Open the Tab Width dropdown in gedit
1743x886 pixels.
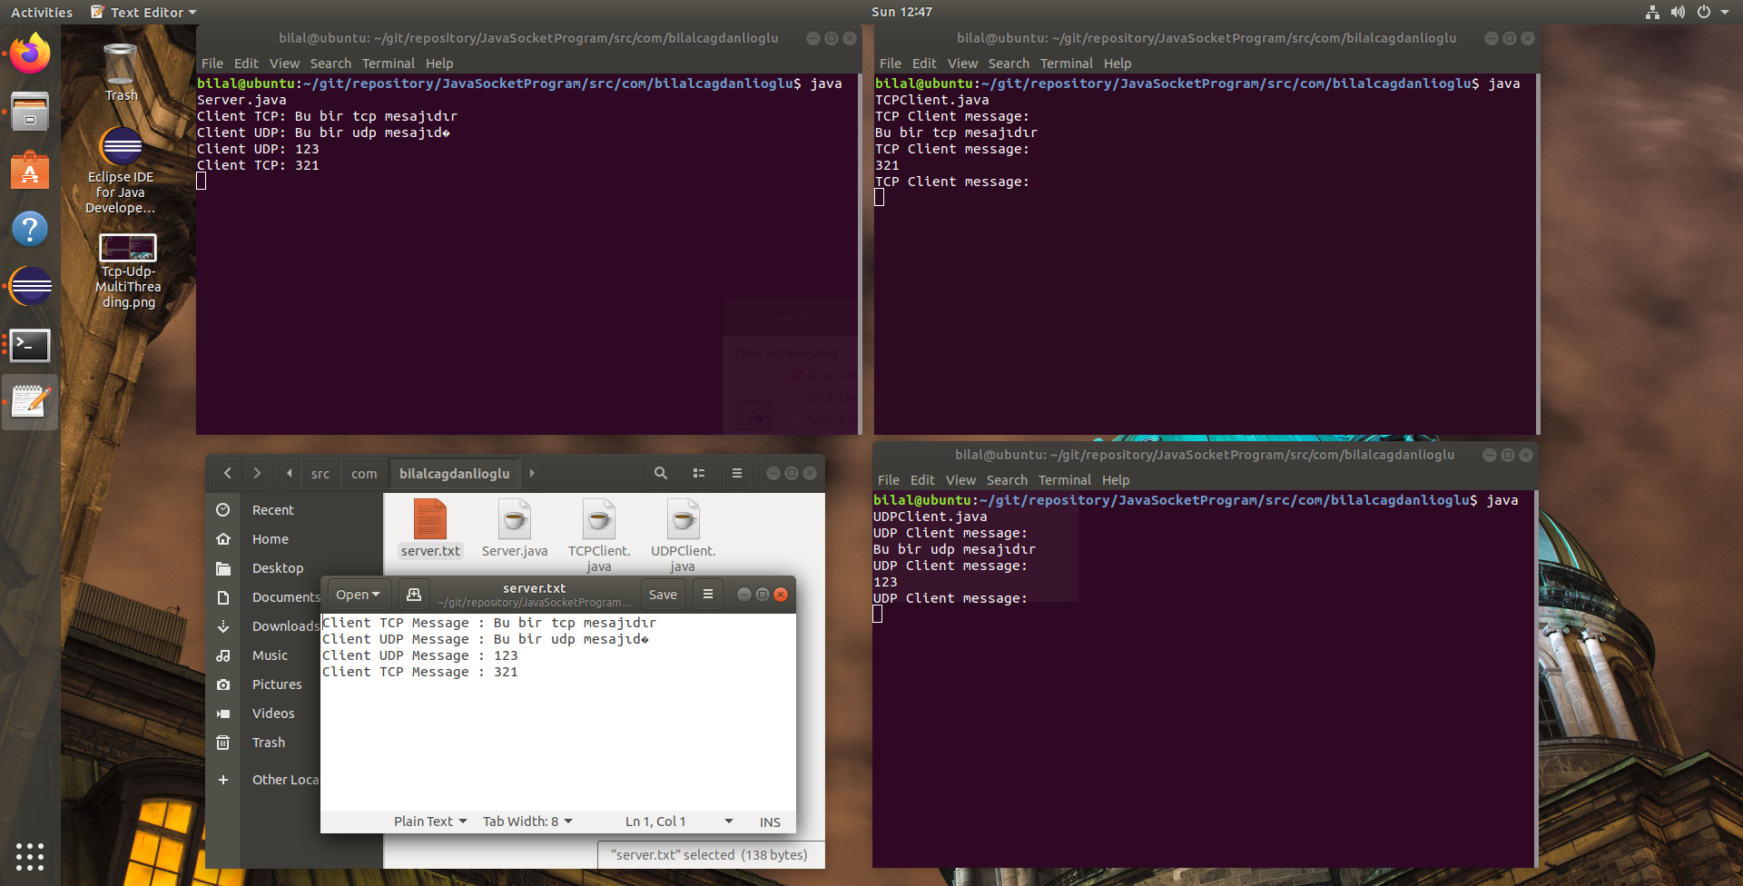[x=527, y=821]
